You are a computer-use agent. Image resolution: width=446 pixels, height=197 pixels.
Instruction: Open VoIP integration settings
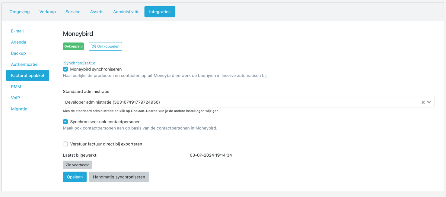coord(15,98)
